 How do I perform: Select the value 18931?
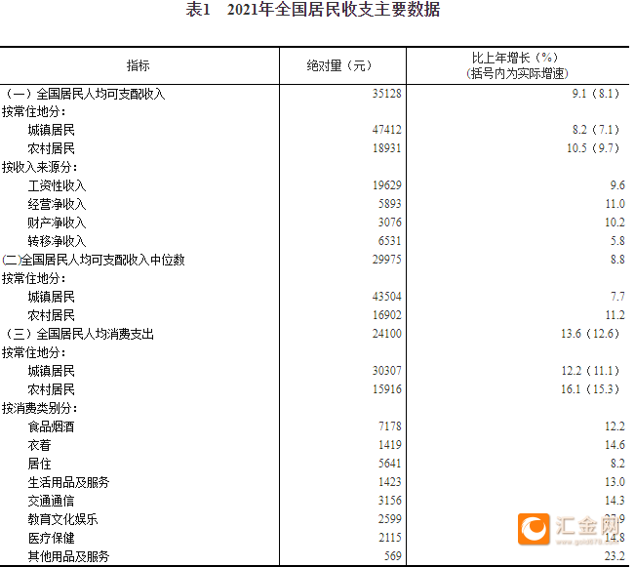386,148
